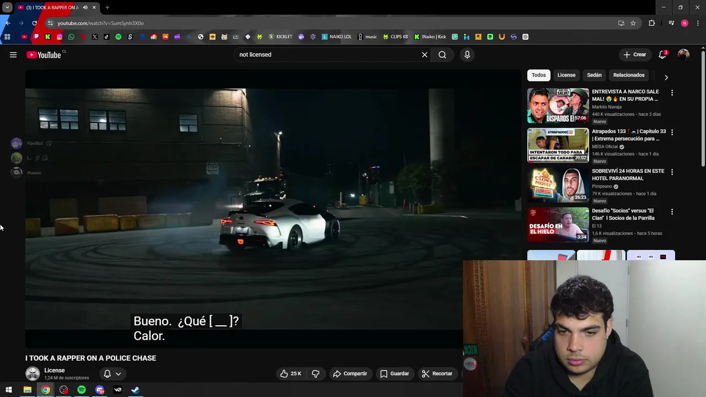706x397 pixels.
Task: Go to the YouTube home logo
Action: [44, 55]
